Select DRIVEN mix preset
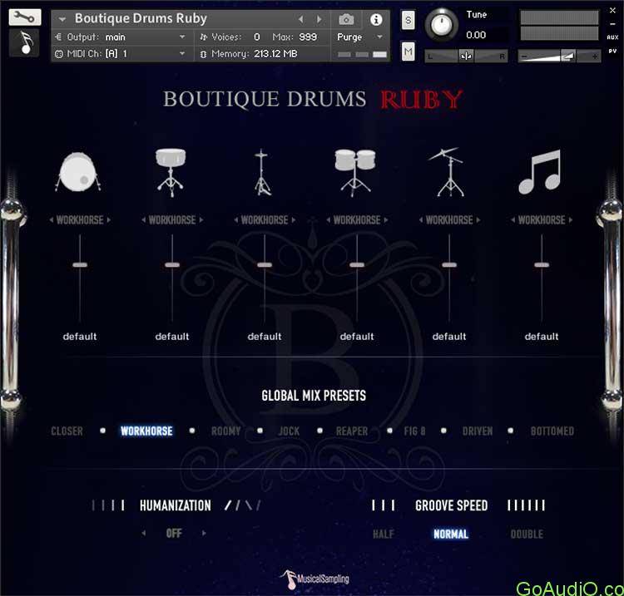 [x=478, y=431]
